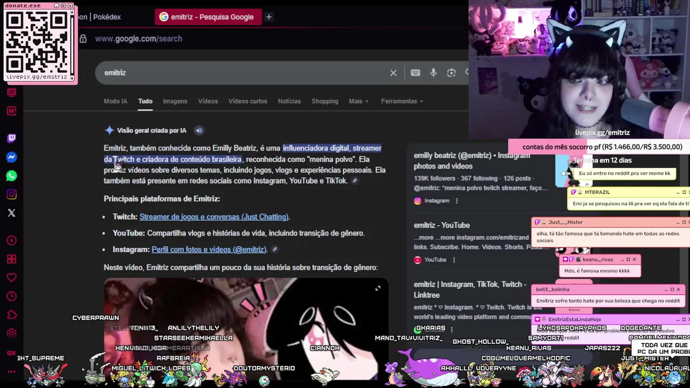The height and width of the screenshot is (388, 690).
Task: Show Vídeos results
Action: click(x=208, y=101)
